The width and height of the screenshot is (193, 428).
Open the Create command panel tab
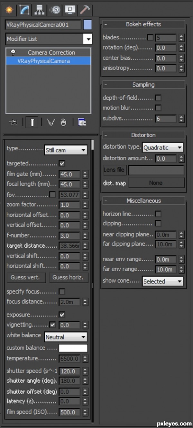point(9,10)
